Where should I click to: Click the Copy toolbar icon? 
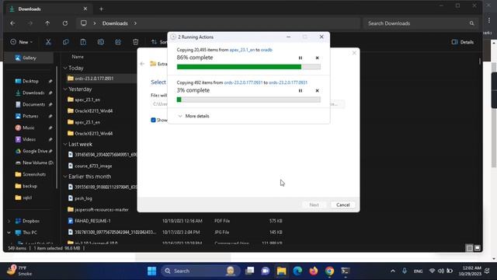pos(65,42)
